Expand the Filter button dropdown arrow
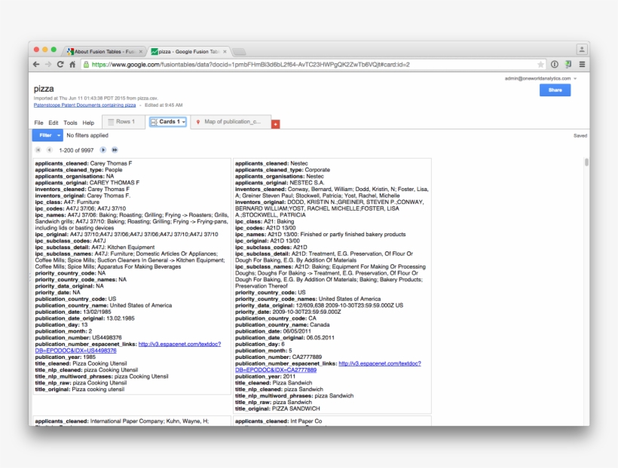Image resolution: width=618 pixels, height=468 pixels. [59, 136]
